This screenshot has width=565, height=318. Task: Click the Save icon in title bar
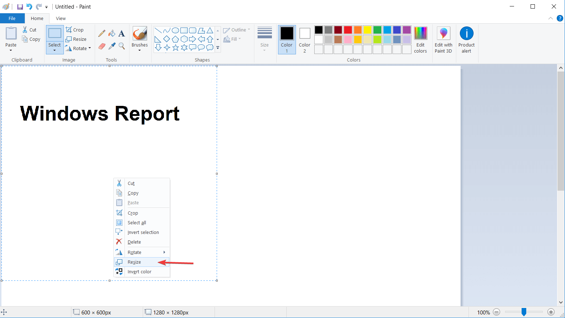coord(20,6)
